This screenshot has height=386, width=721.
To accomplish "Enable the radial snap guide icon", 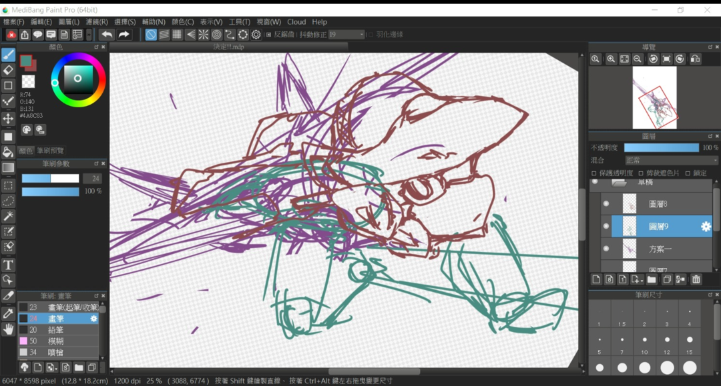I will click(x=204, y=35).
